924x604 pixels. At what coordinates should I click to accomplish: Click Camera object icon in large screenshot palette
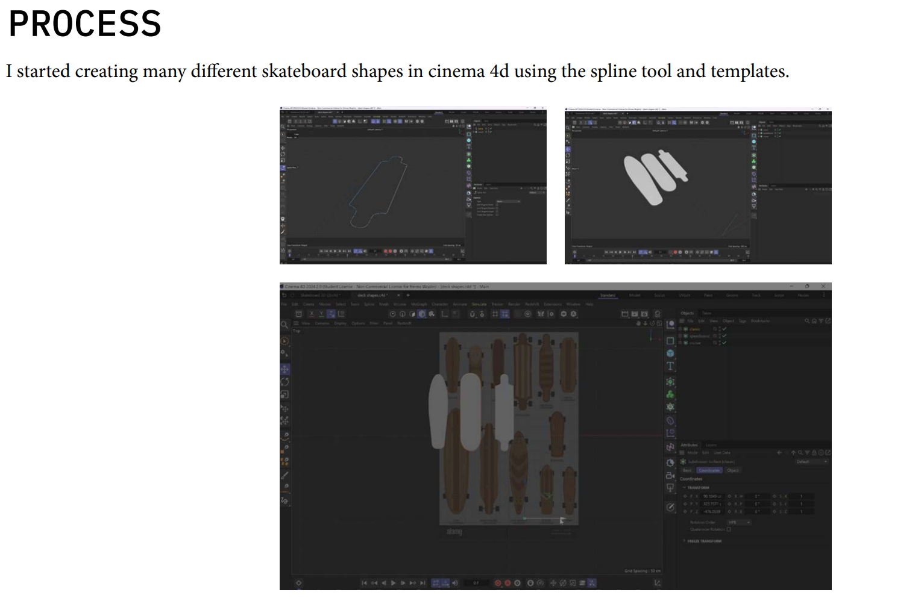click(670, 476)
